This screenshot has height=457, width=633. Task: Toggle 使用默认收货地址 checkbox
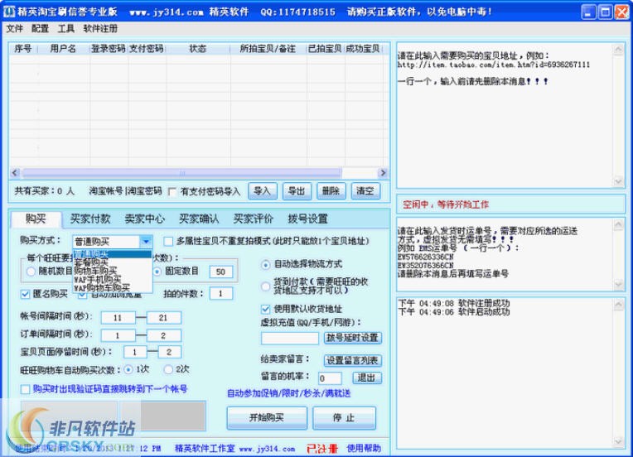[x=265, y=310]
